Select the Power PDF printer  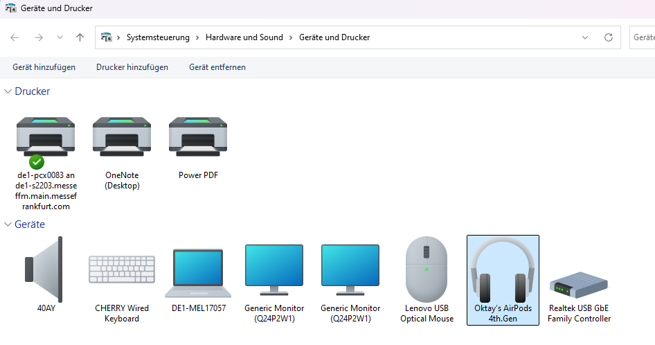pyautogui.click(x=198, y=136)
